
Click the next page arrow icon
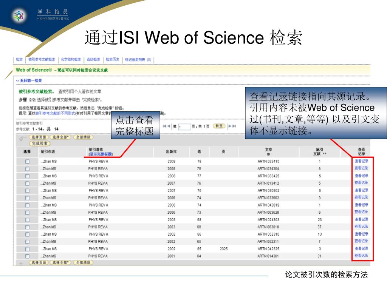coord(230,126)
